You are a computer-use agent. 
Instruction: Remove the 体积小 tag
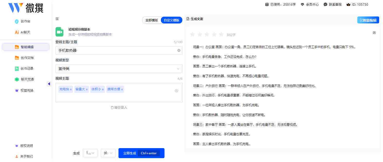click(x=103, y=89)
